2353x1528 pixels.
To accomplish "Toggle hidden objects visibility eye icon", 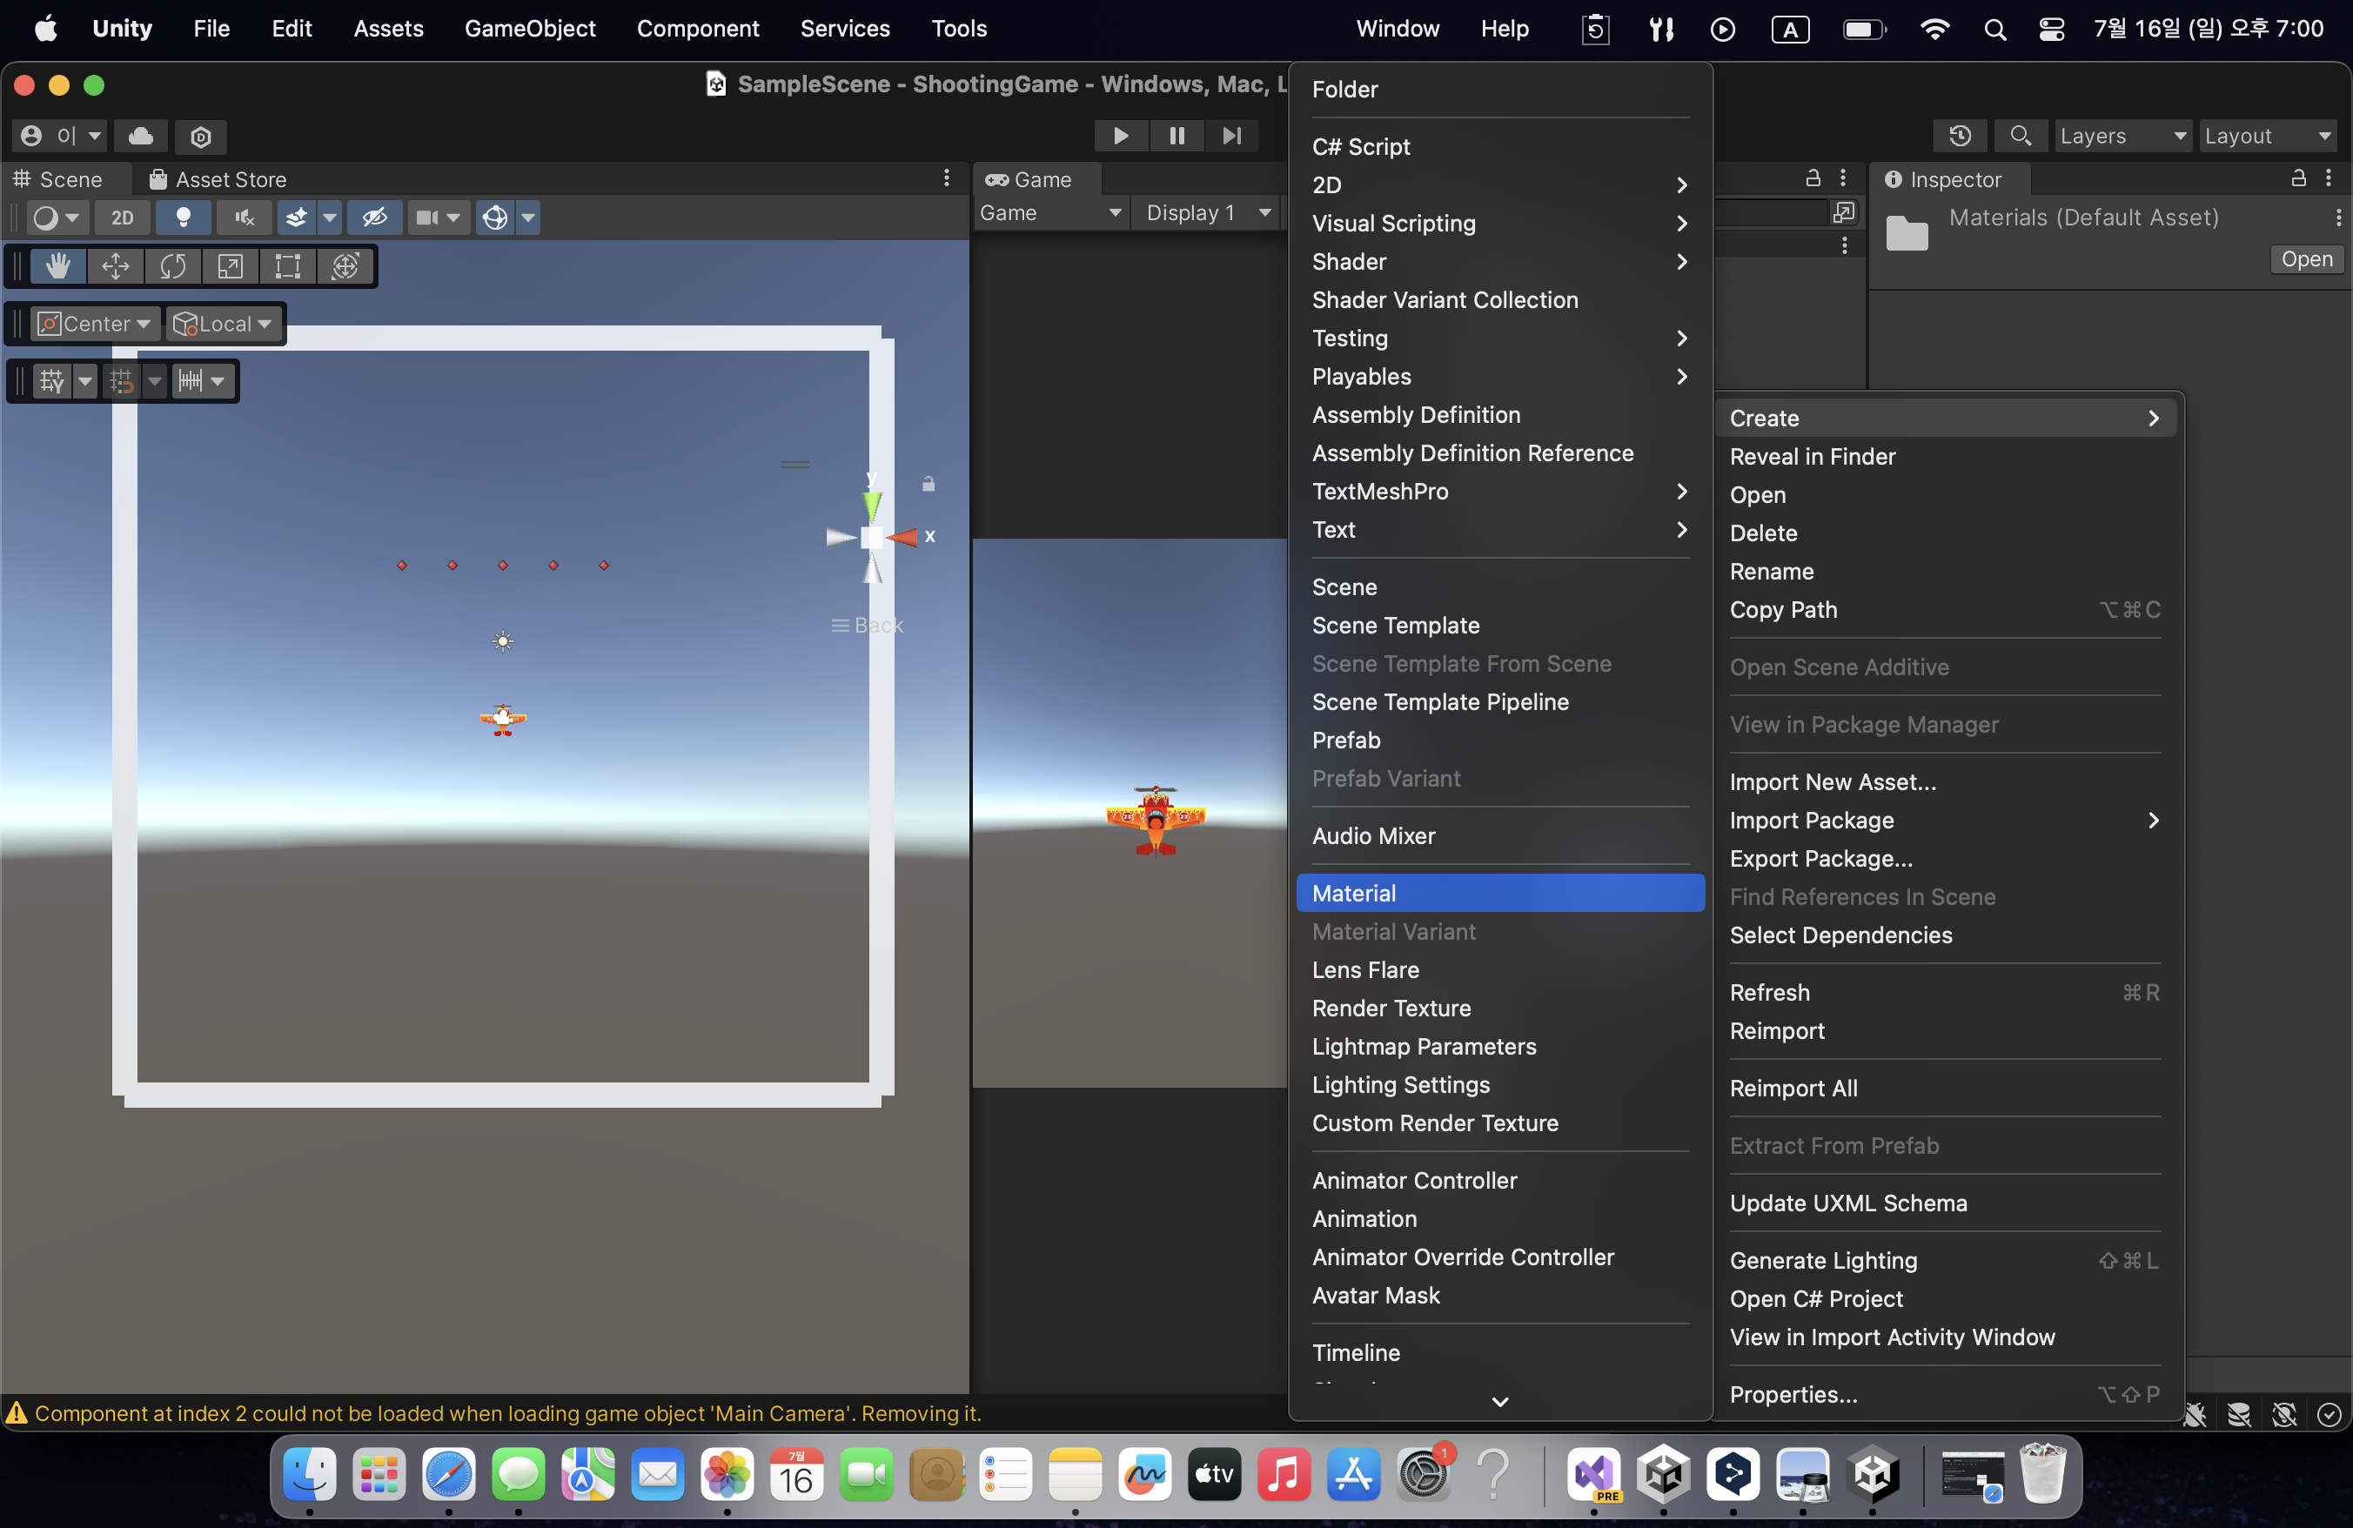I will point(375,218).
